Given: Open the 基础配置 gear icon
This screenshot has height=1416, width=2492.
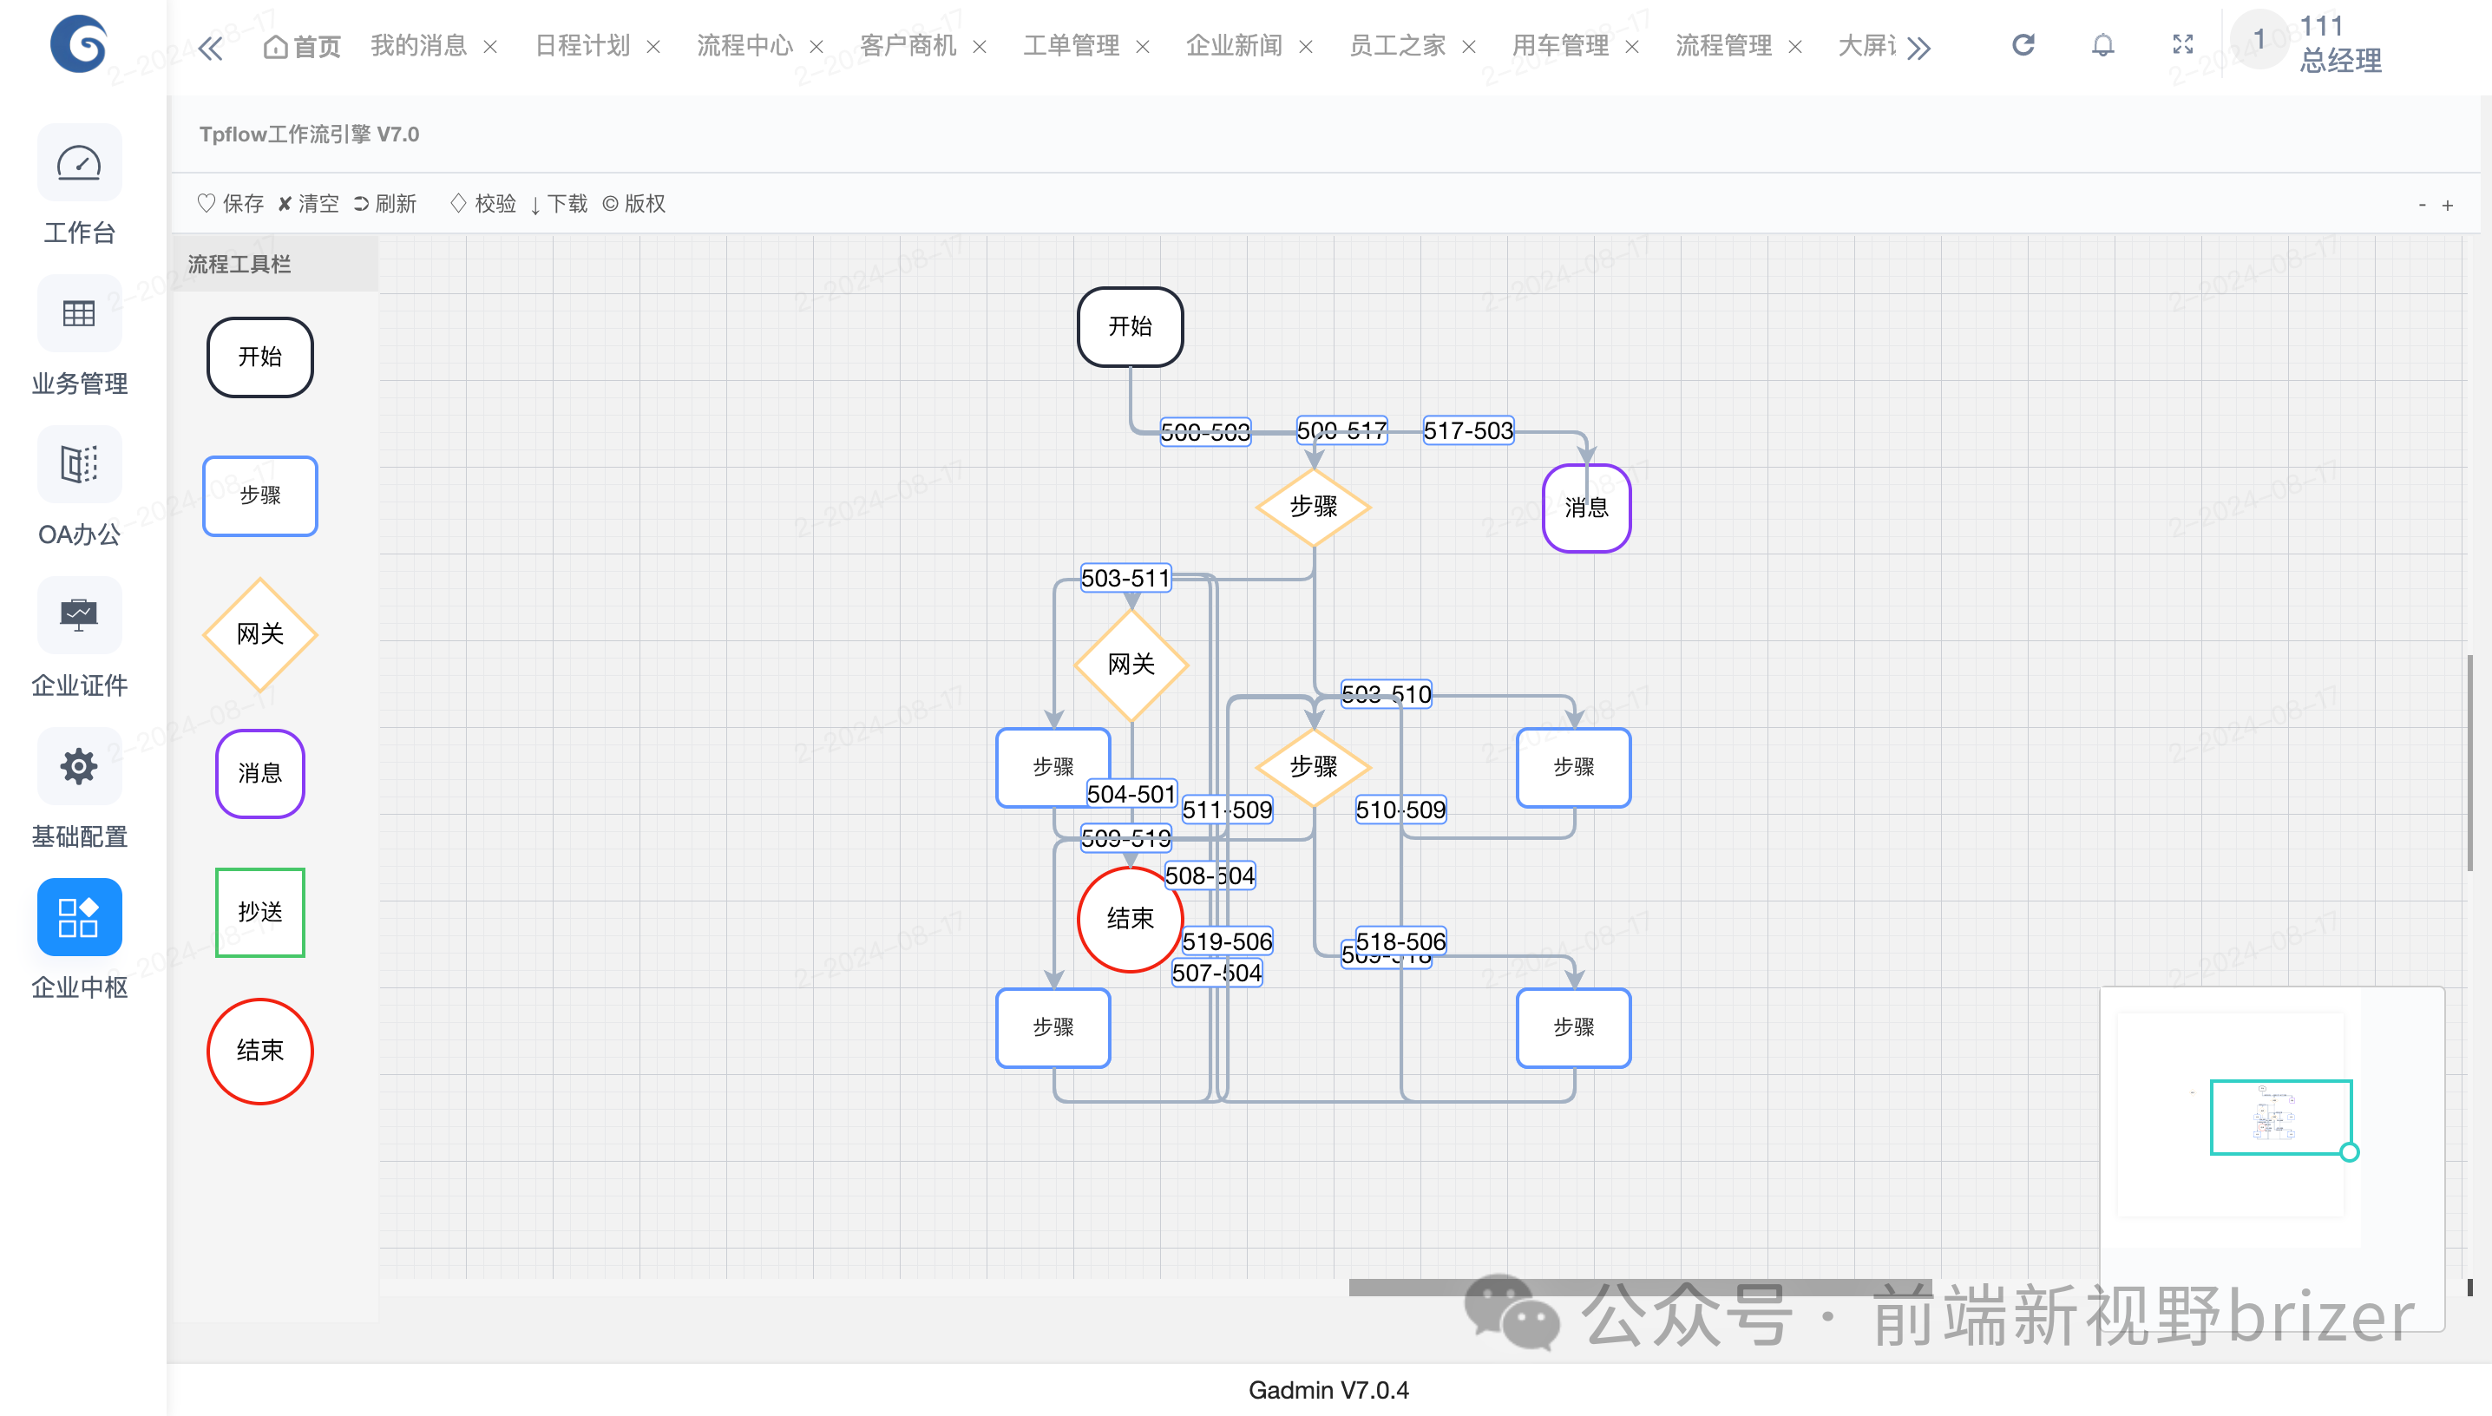Looking at the screenshot, I should click(x=79, y=766).
